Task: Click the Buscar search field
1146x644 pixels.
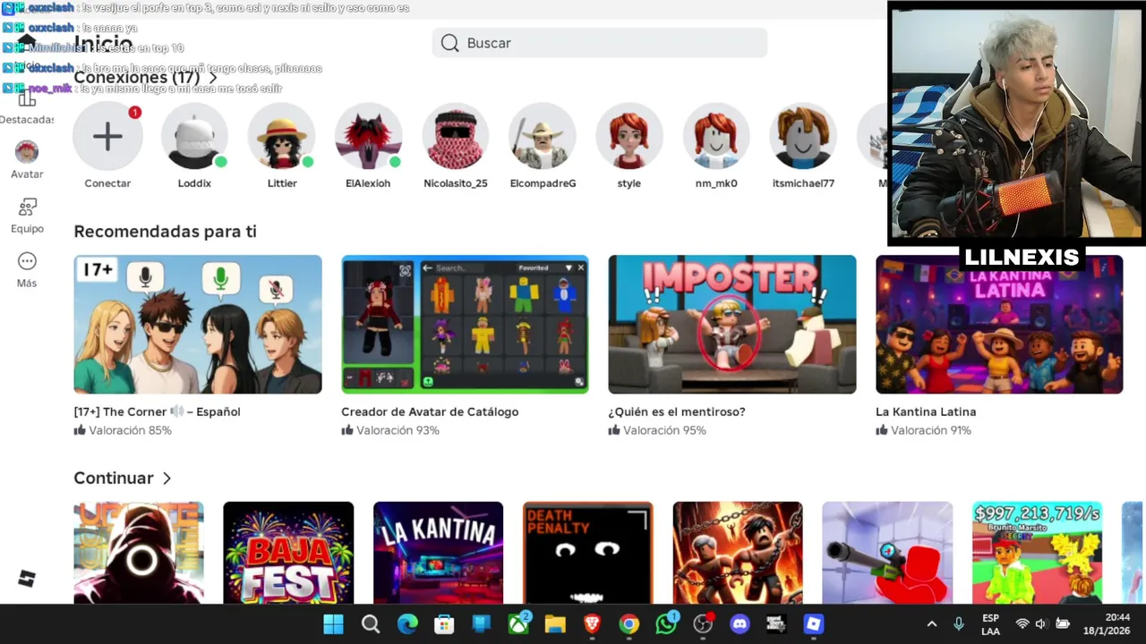Action: coord(600,43)
